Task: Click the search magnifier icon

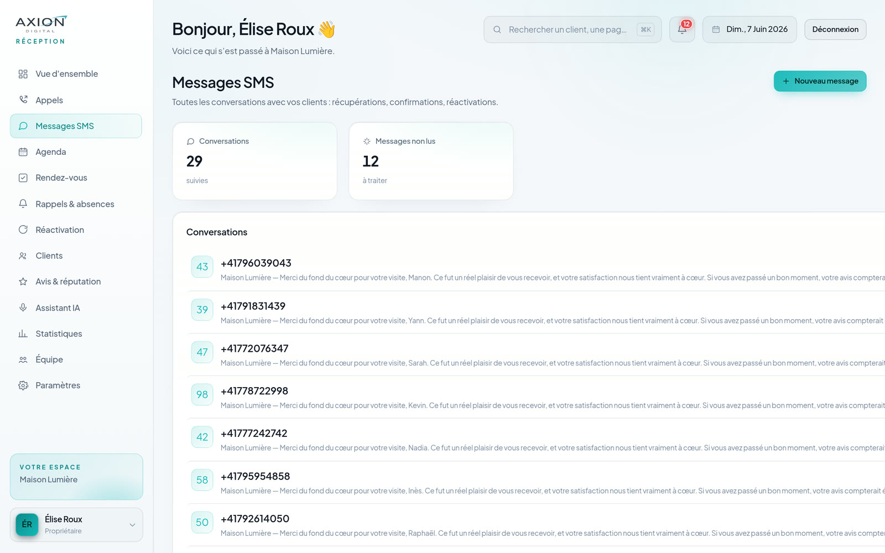Action: [x=497, y=29]
